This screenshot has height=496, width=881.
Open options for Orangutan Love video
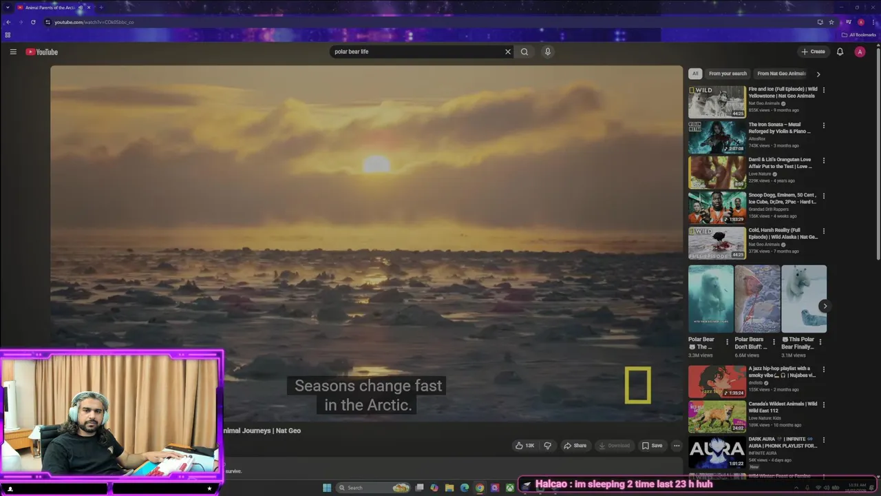click(x=824, y=161)
